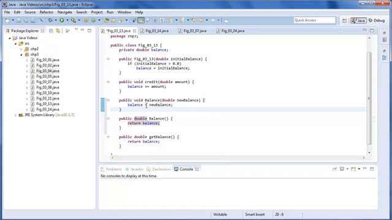Open the Problems view tab
Image resolution: width=392 pixels, height=220 pixels.
pyautogui.click(x=111, y=169)
